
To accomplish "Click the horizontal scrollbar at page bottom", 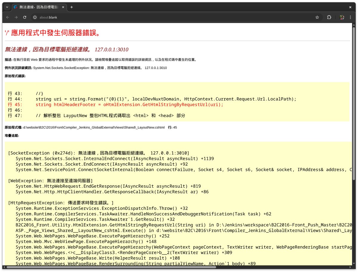I will tap(112, 267).
